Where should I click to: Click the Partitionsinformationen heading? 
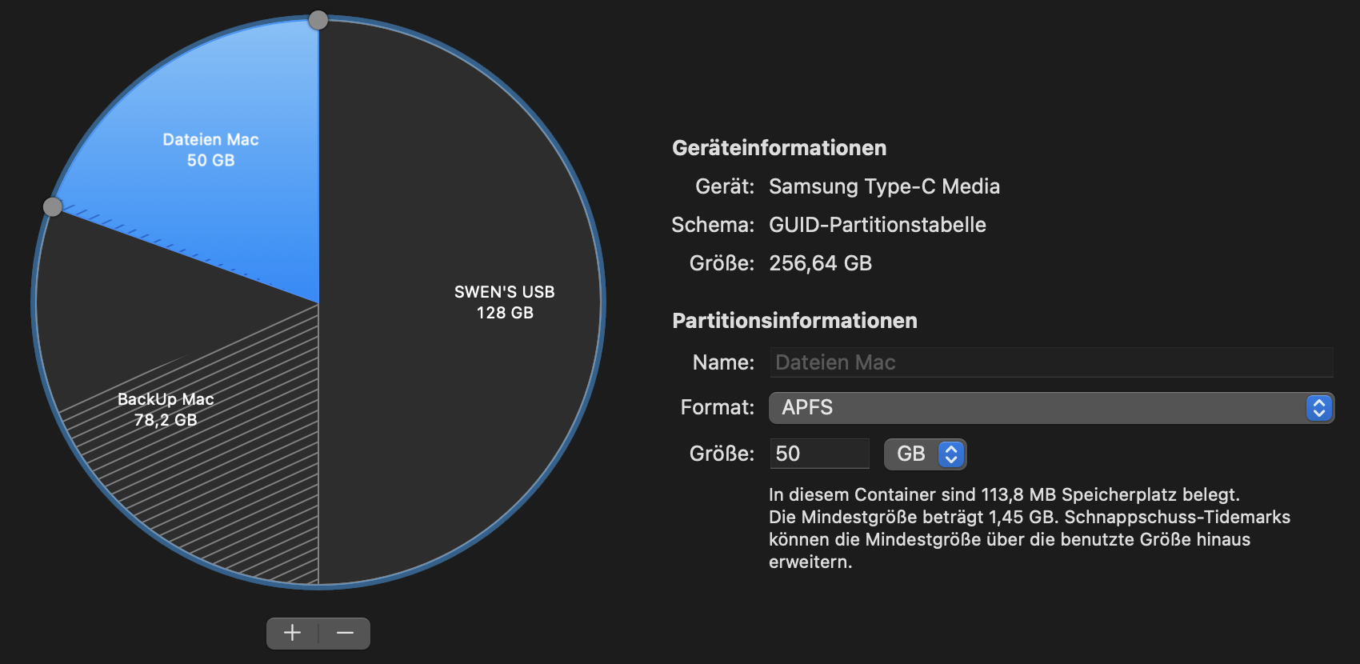(794, 321)
